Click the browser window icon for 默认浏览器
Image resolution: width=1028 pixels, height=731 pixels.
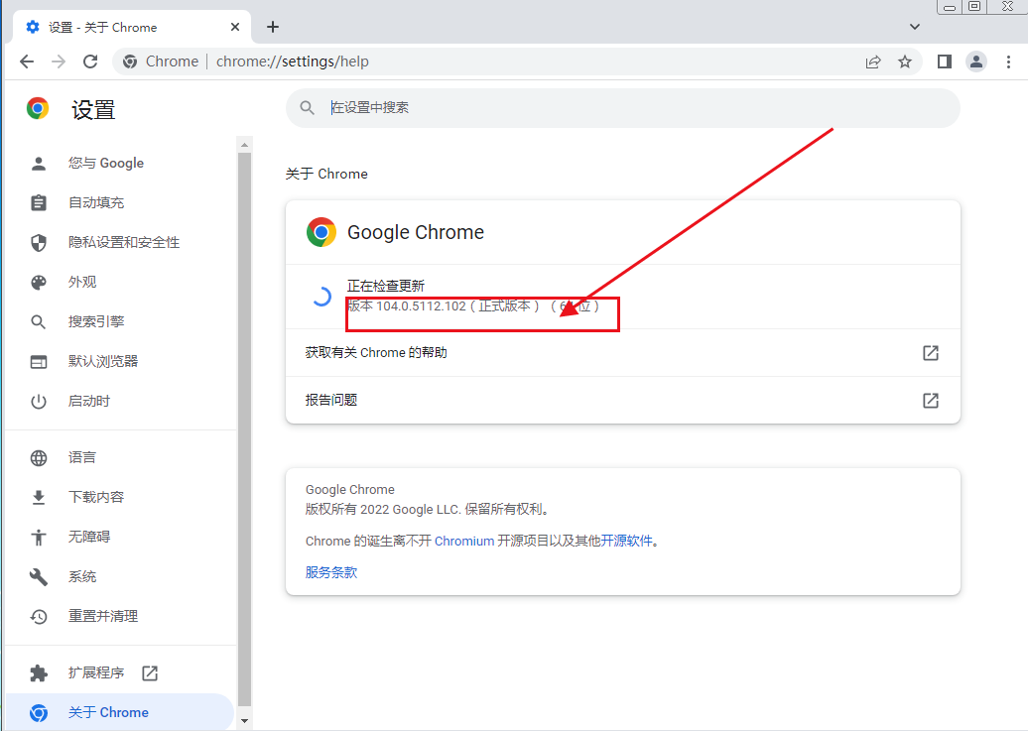39,361
